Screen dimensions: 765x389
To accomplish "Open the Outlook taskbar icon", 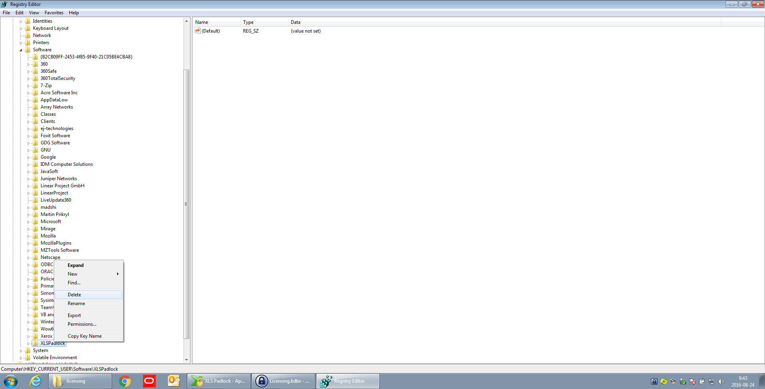I will click(x=174, y=381).
